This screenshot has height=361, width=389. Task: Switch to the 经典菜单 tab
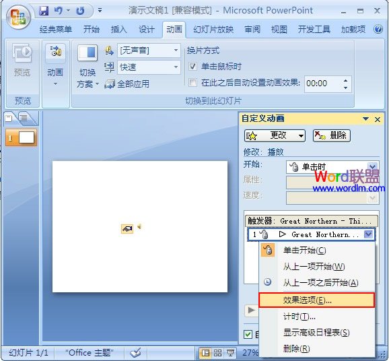56,30
